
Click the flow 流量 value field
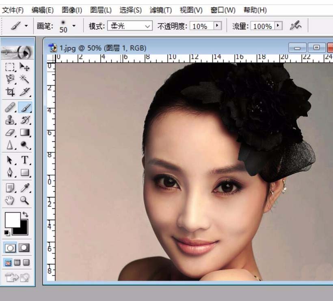click(262, 26)
